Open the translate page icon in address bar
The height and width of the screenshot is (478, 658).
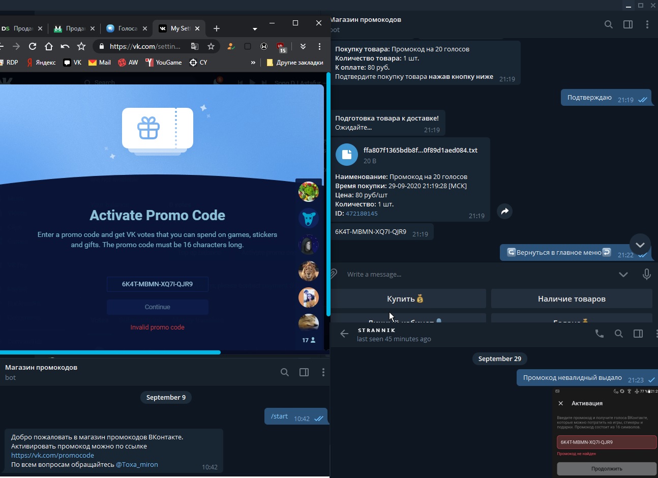click(x=195, y=46)
